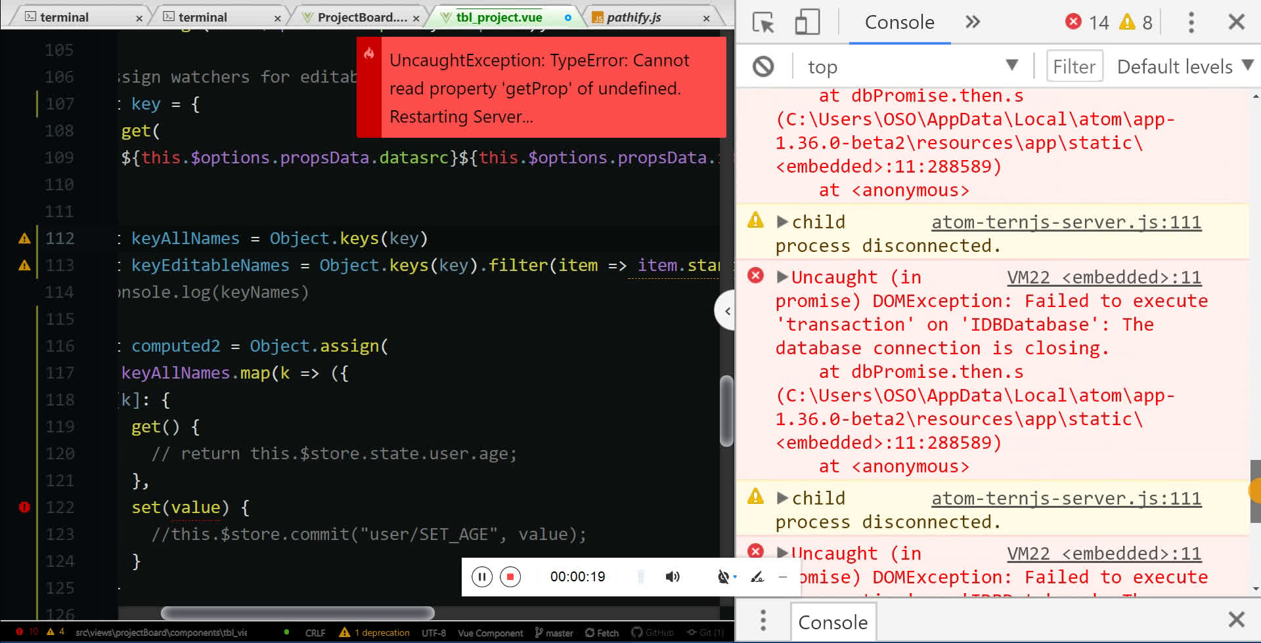Expand the first child process disconnected warning
Screen dimensions: 1261x643
782,222
